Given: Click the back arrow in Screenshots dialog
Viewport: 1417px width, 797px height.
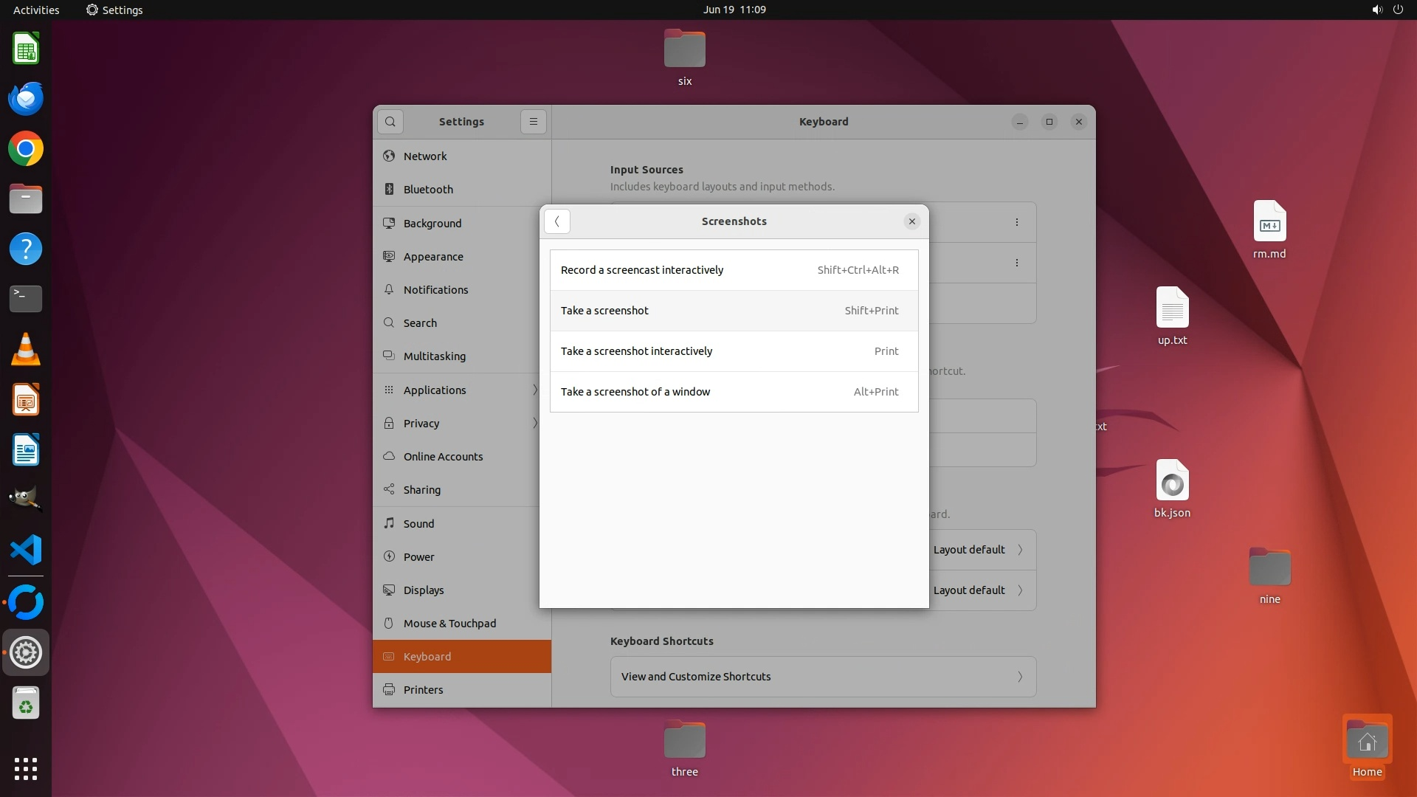Looking at the screenshot, I should pyautogui.click(x=557, y=221).
